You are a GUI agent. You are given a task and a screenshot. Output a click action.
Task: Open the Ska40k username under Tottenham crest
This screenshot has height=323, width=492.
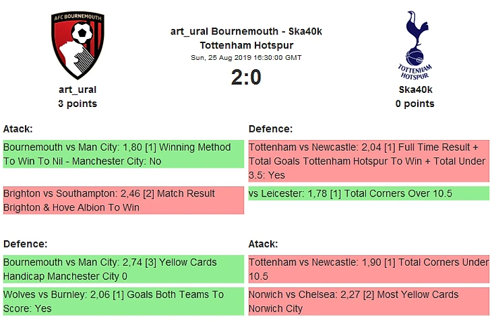415,89
